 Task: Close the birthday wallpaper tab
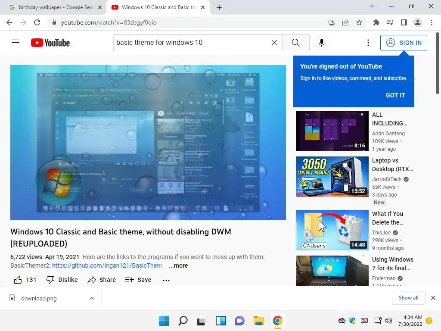coord(100,7)
